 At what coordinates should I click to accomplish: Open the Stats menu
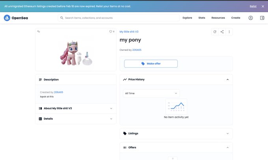[x=202, y=18]
